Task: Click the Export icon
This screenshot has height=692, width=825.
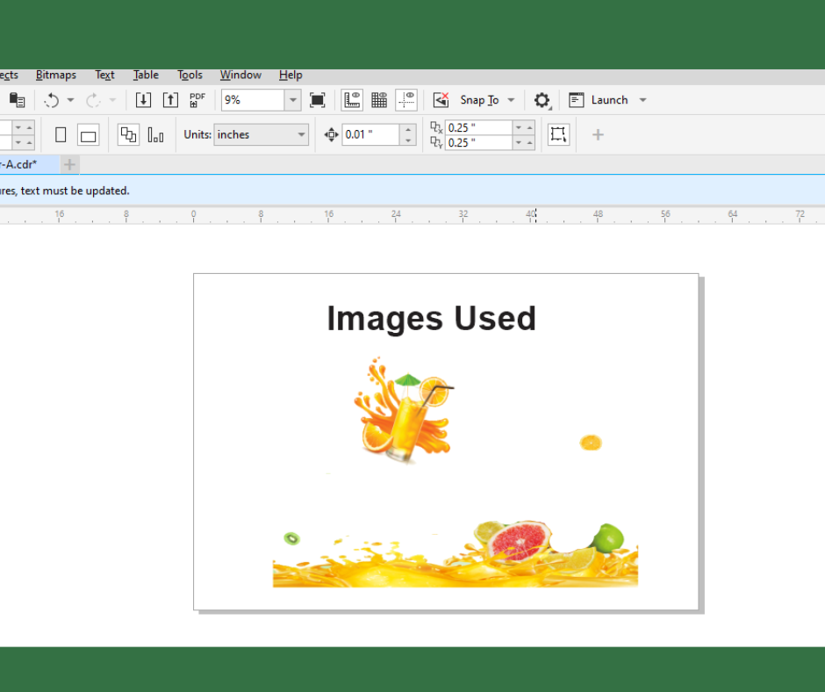Action: point(170,100)
